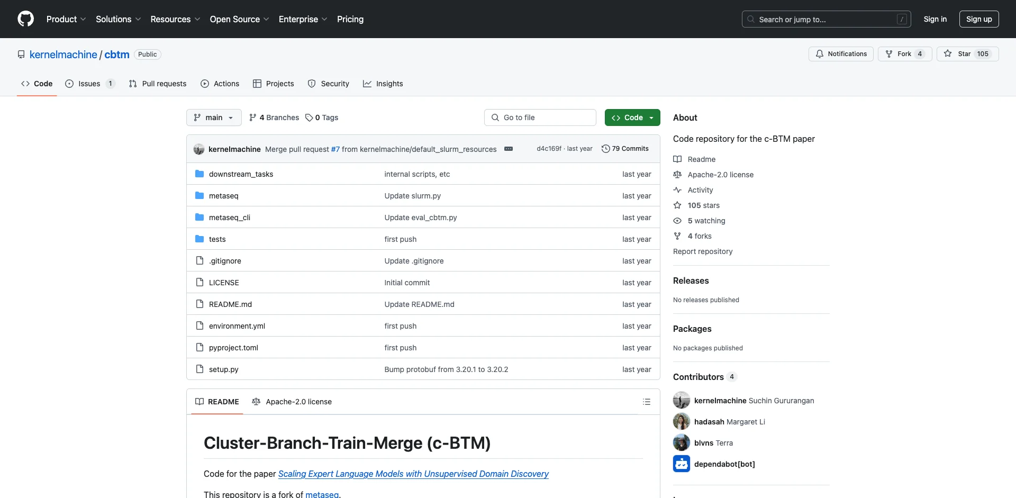Expand the Solutions menu
The height and width of the screenshot is (498, 1016).
pyautogui.click(x=119, y=19)
